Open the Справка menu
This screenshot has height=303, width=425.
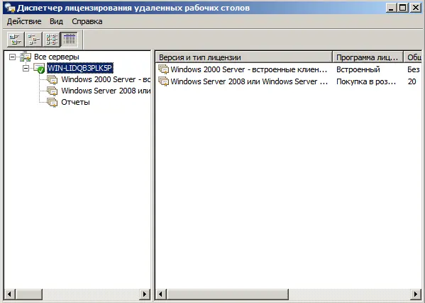[87, 21]
